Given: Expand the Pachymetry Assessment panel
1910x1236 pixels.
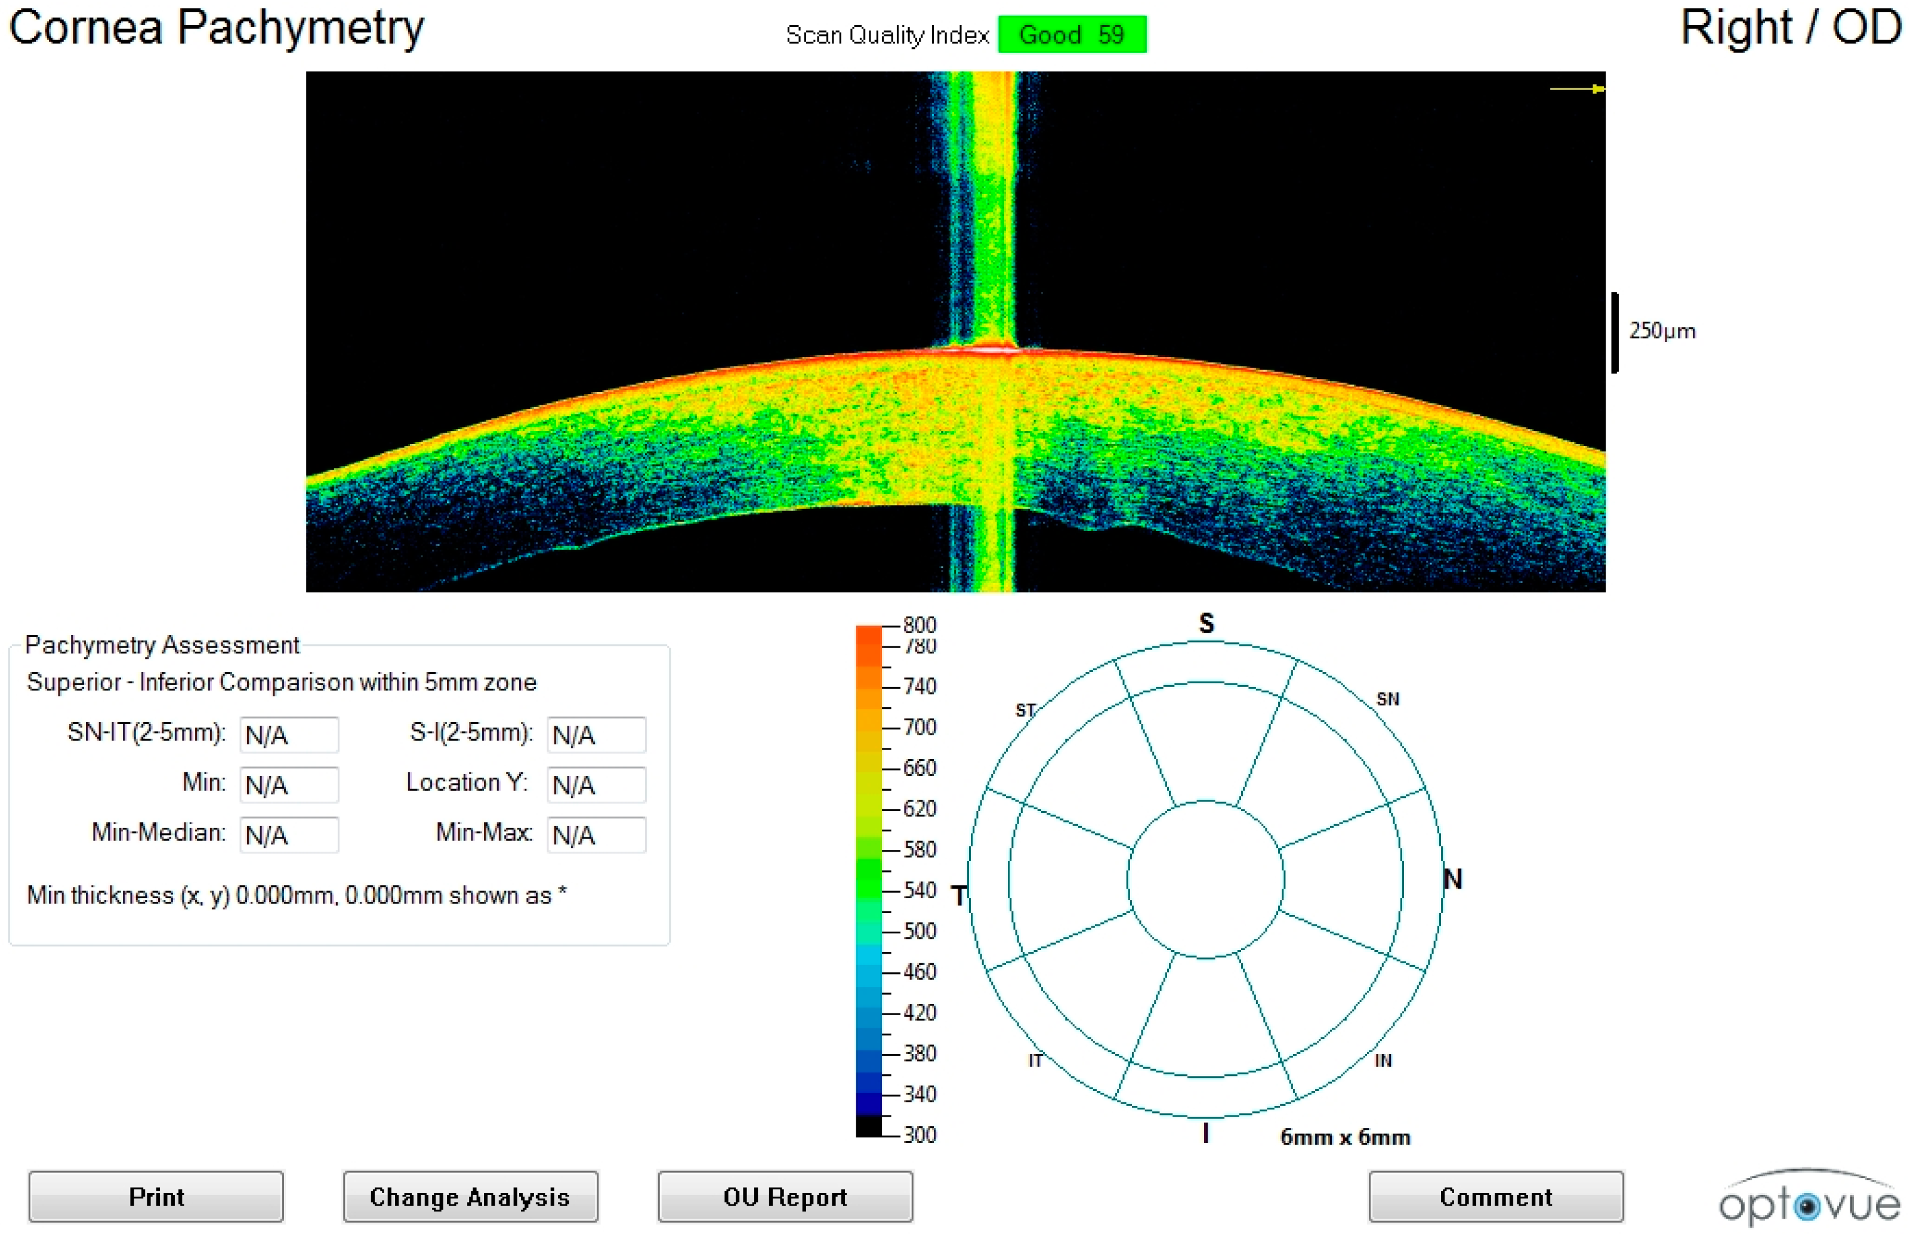Looking at the screenshot, I should 161,645.
